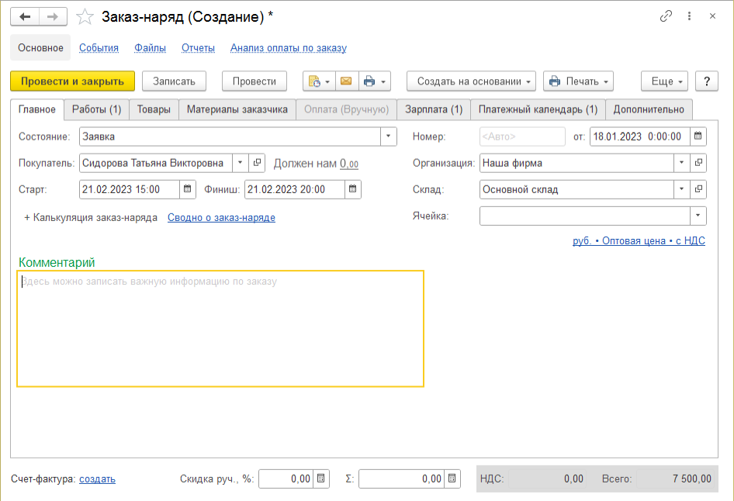This screenshot has width=734, height=501.
Task: Open calculator for Скидка руч. field
Action: coord(322,479)
